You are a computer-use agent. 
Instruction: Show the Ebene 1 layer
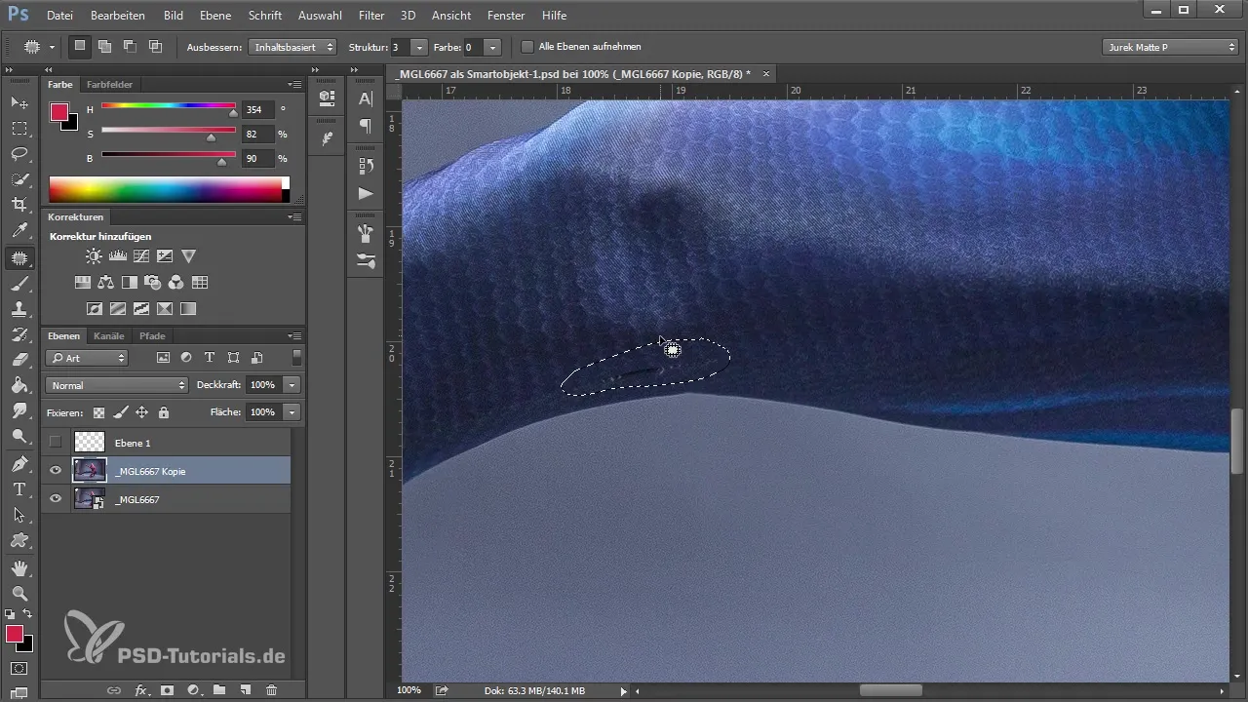coord(56,443)
